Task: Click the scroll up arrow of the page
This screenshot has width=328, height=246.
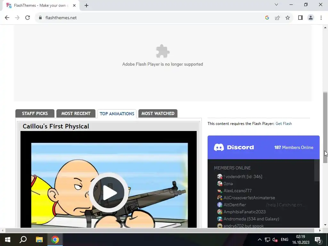Action: pos(325,28)
